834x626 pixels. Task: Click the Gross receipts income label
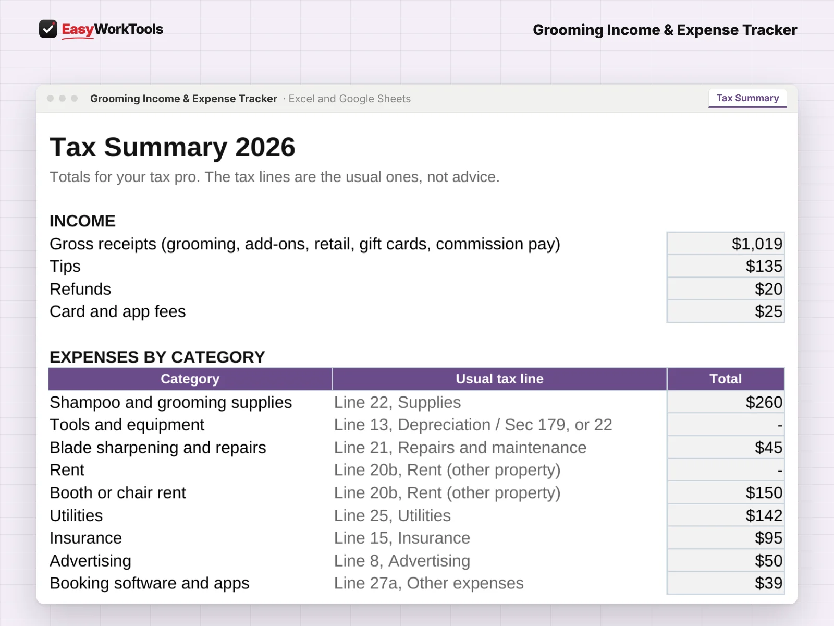pyautogui.click(x=305, y=244)
